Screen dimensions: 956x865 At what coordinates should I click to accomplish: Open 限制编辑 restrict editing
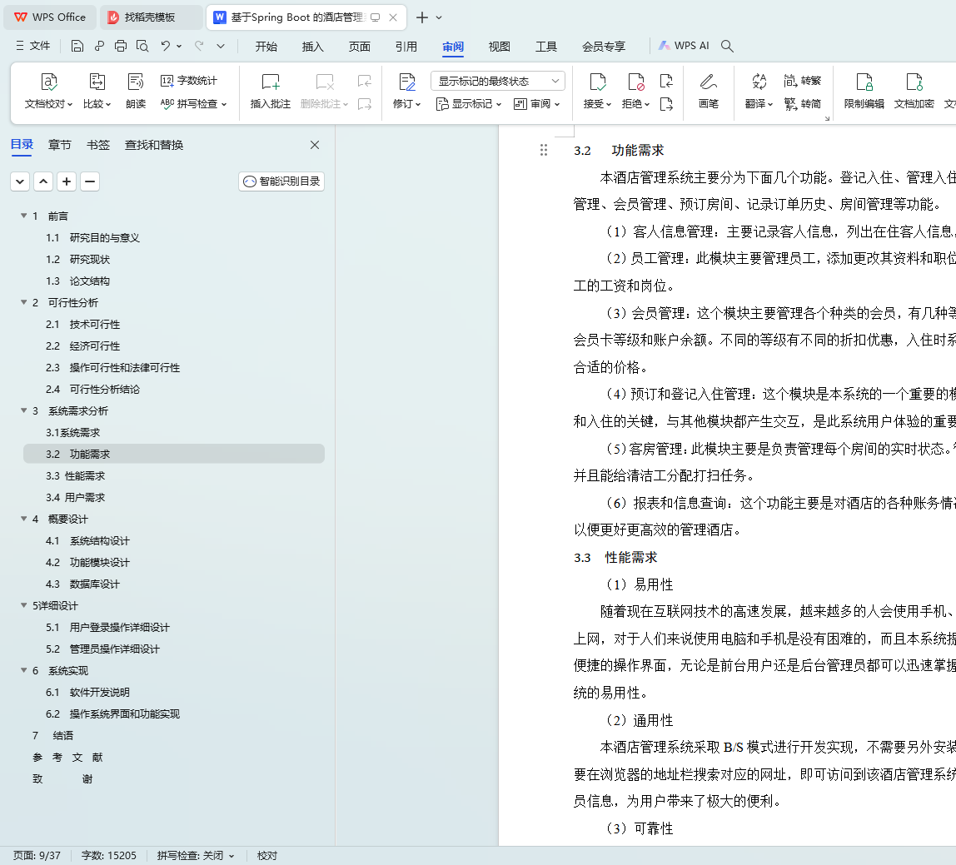point(864,92)
